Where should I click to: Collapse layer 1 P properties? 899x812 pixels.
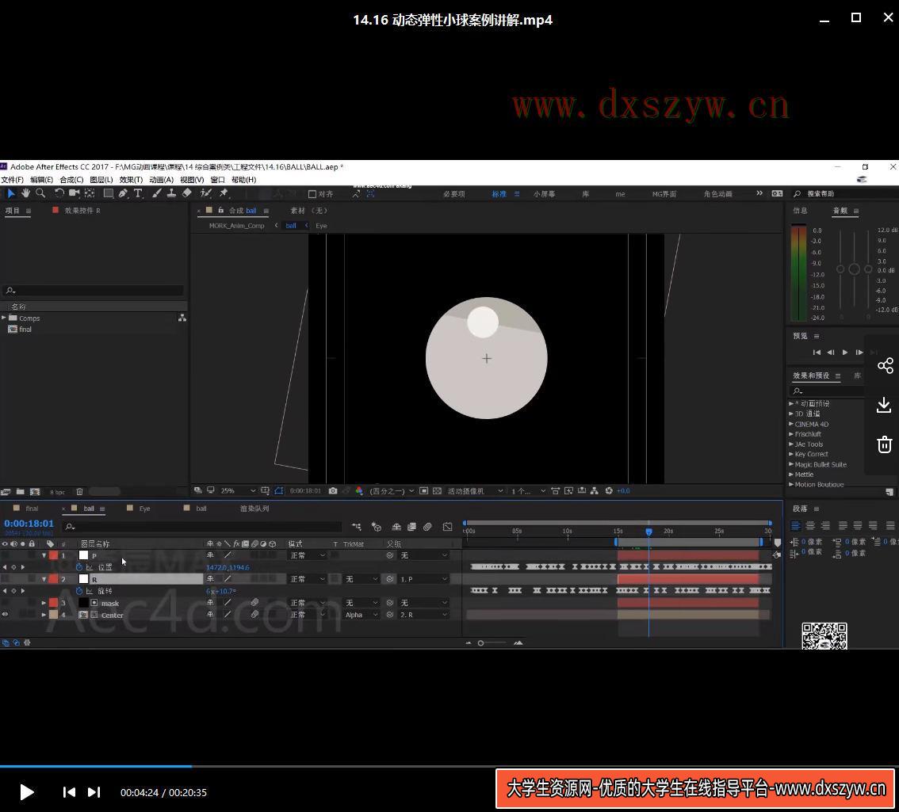[44, 555]
